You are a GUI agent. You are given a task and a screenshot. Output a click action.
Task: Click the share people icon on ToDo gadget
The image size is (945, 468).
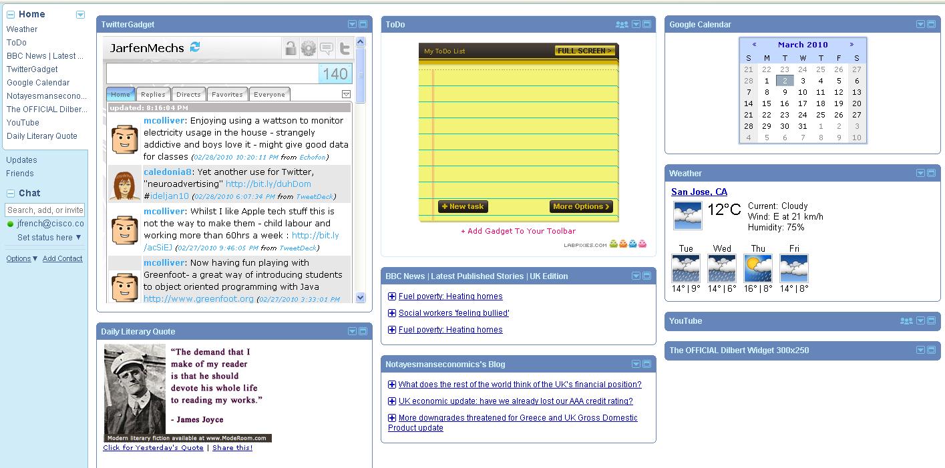622,25
